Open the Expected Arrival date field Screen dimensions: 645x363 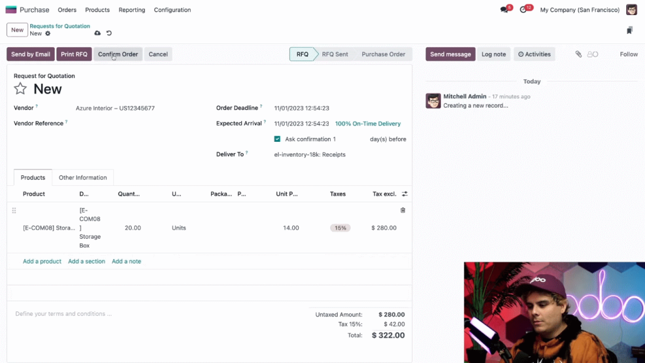tap(302, 124)
